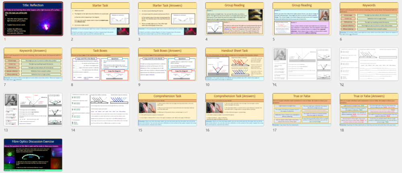Select slide 4 'Group Reading' thumbnail
This screenshot has width=402, height=173.
click(x=235, y=19)
